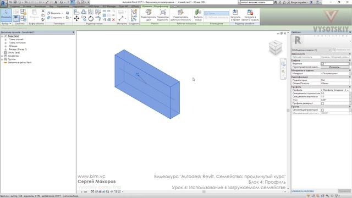The width and height of the screenshot is (352, 198).
Task: Click the Material value field
Action: click(x=335, y=74)
